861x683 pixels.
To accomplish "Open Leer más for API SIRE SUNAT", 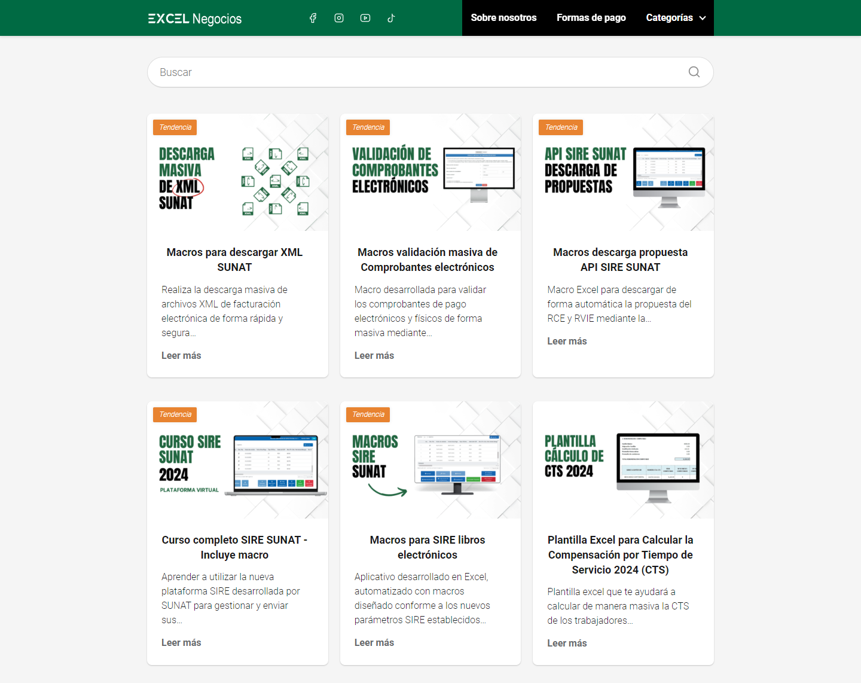I will 567,341.
